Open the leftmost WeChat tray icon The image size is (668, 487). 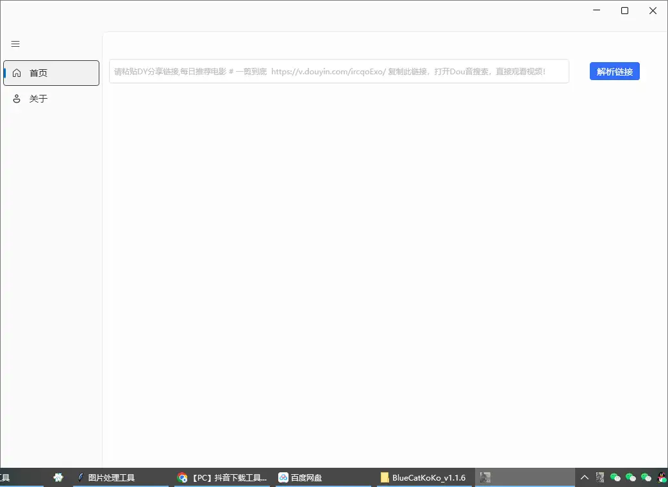coord(615,477)
